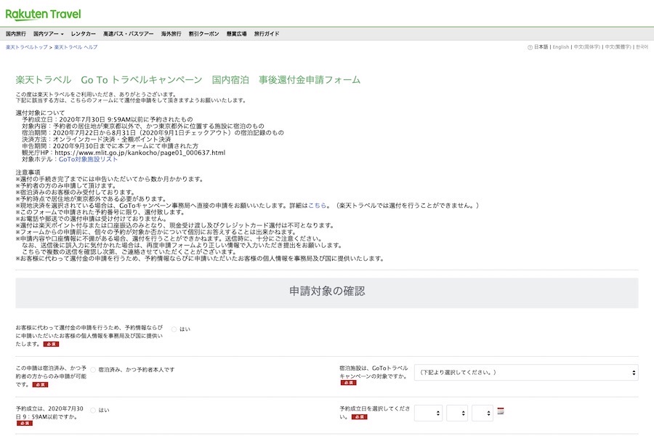Open the calendar date picker icon

click(x=501, y=411)
